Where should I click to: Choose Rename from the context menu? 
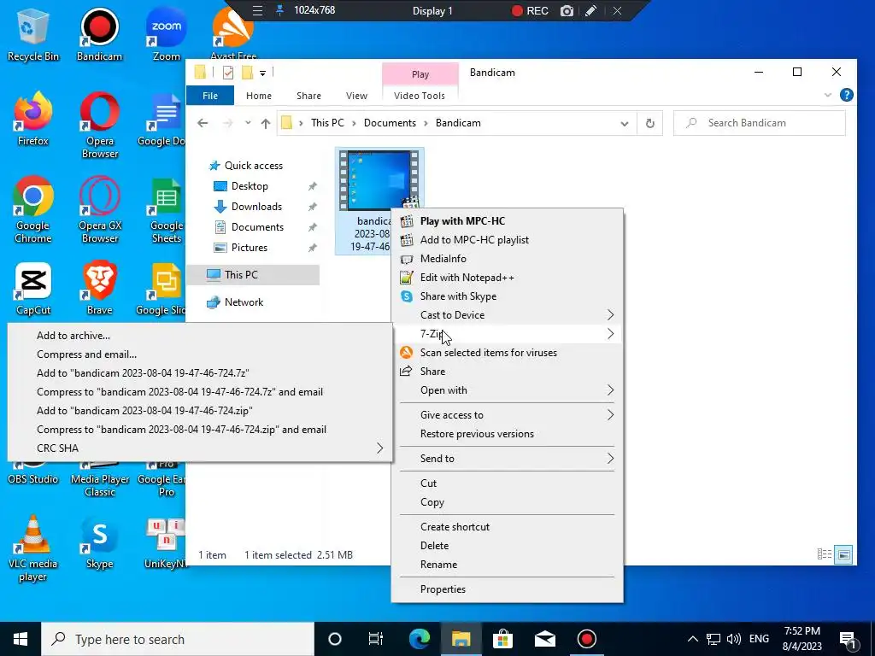coord(508,565)
